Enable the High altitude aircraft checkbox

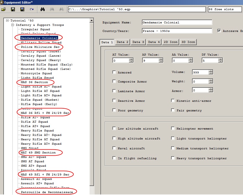tap(114, 138)
